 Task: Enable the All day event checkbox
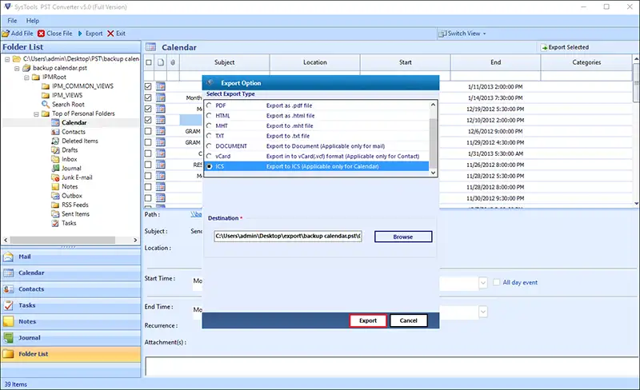tap(496, 282)
